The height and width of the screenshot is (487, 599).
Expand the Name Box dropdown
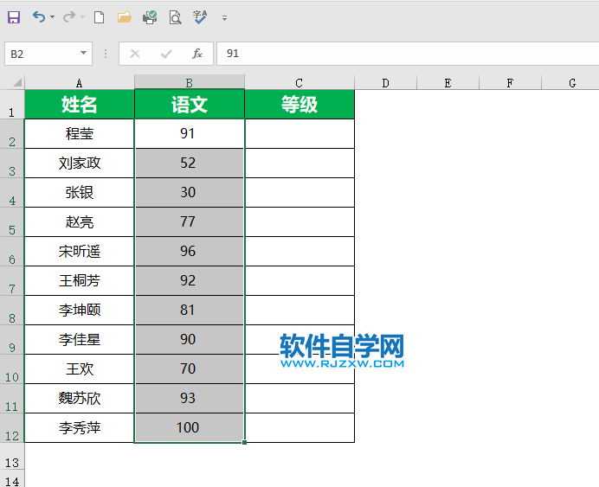point(83,53)
